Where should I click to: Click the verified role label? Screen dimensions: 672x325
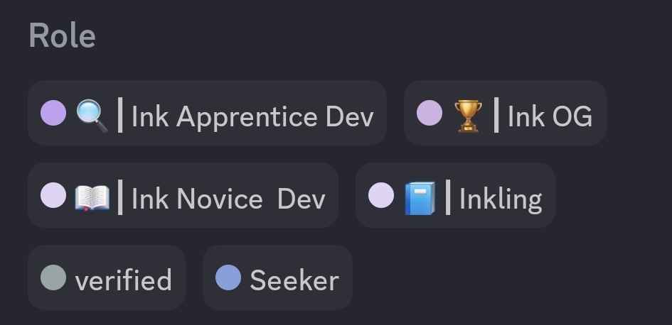[123, 281]
